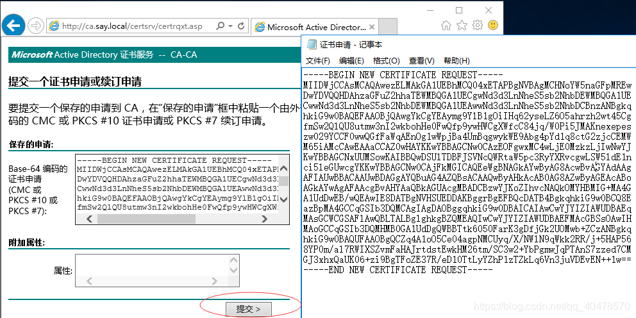Screen dimensions: 636x318
Task: Click inside the Base-64 certificate request textbox
Action: [177, 183]
